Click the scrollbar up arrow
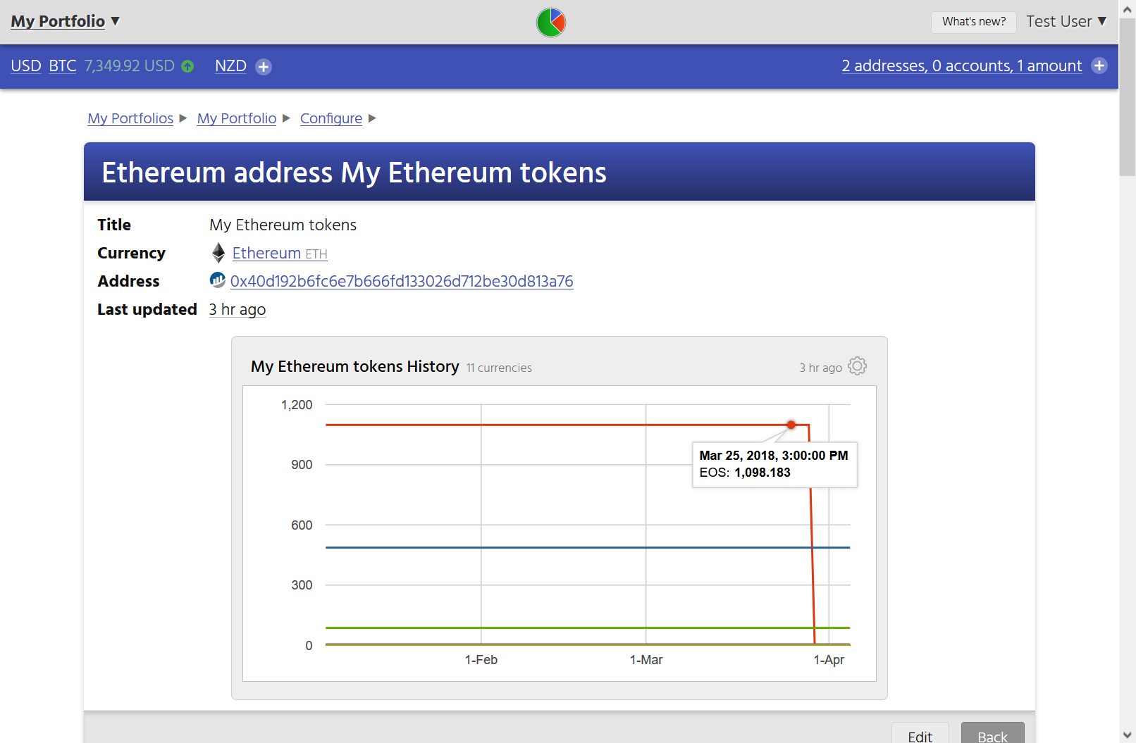 (x=1128, y=8)
